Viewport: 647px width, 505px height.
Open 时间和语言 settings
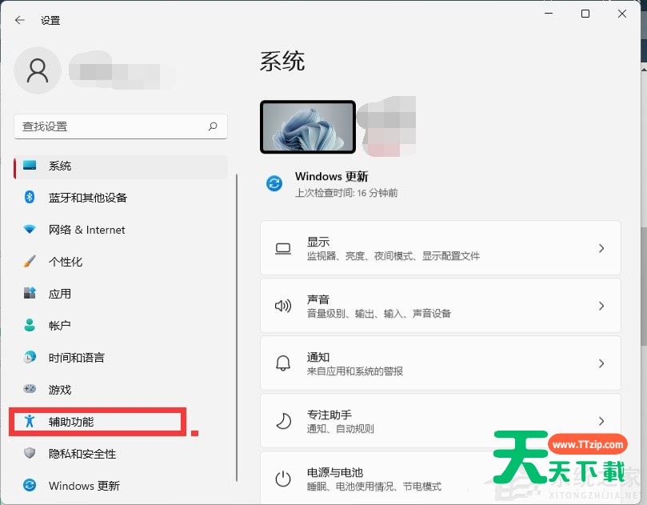(121, 358)
